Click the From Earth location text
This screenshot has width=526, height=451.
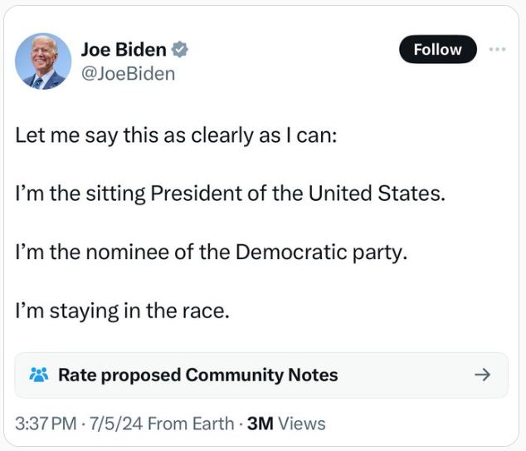[x=191, y=424]
